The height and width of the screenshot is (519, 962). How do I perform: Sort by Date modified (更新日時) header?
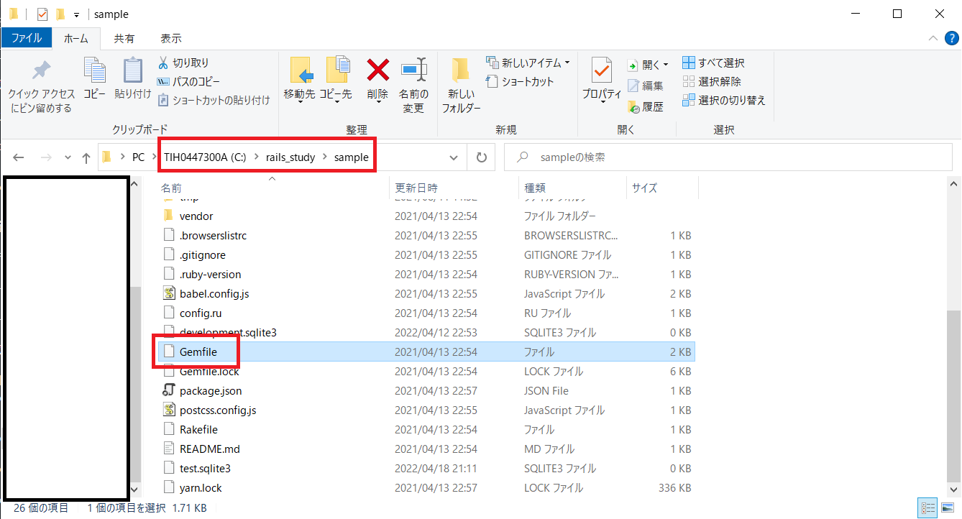pyautogui.click(x=416, y=188)
